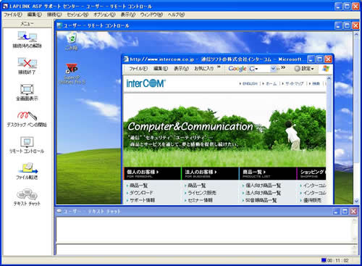The image size is (362, 266).
Task: Click the browser page scrollbar up arrow
Action: click(x=329, y=78)
